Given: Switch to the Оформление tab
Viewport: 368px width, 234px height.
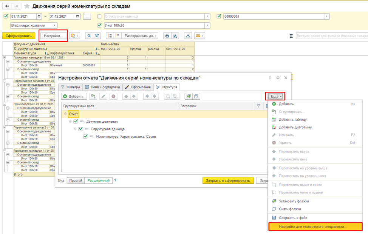Looking at the screenshot, I should [x=138, y=87].
